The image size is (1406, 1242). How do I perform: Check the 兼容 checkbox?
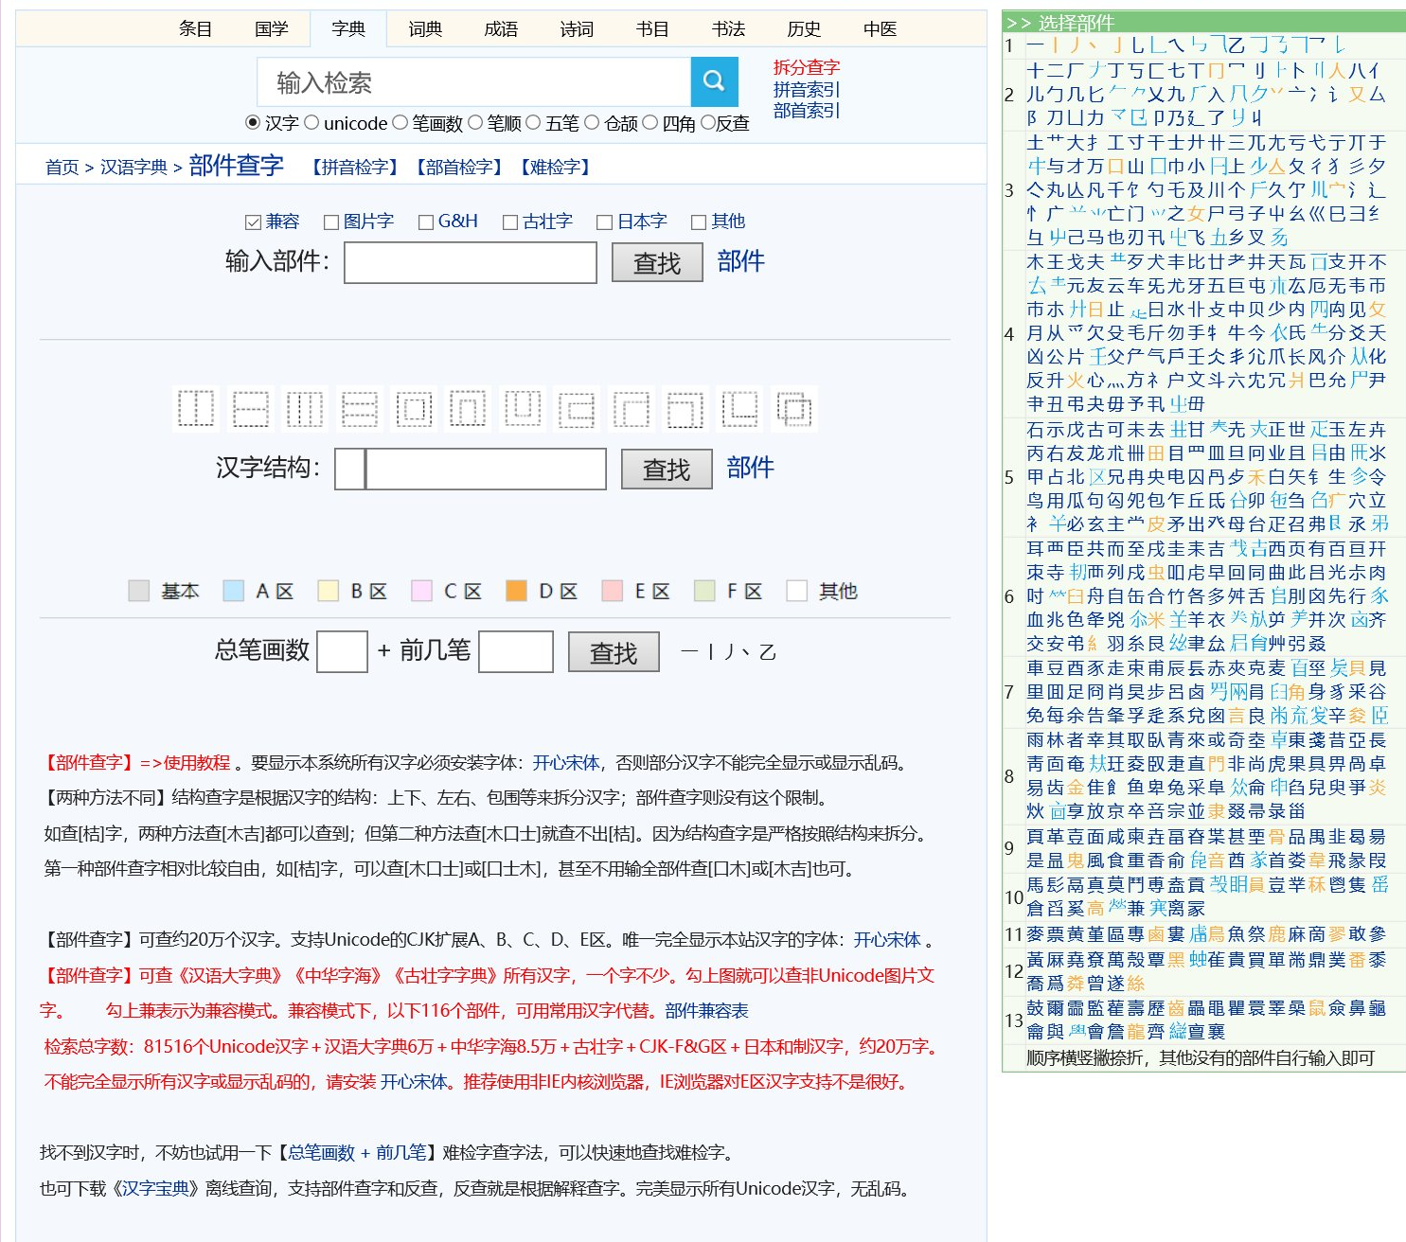point(253,222)
